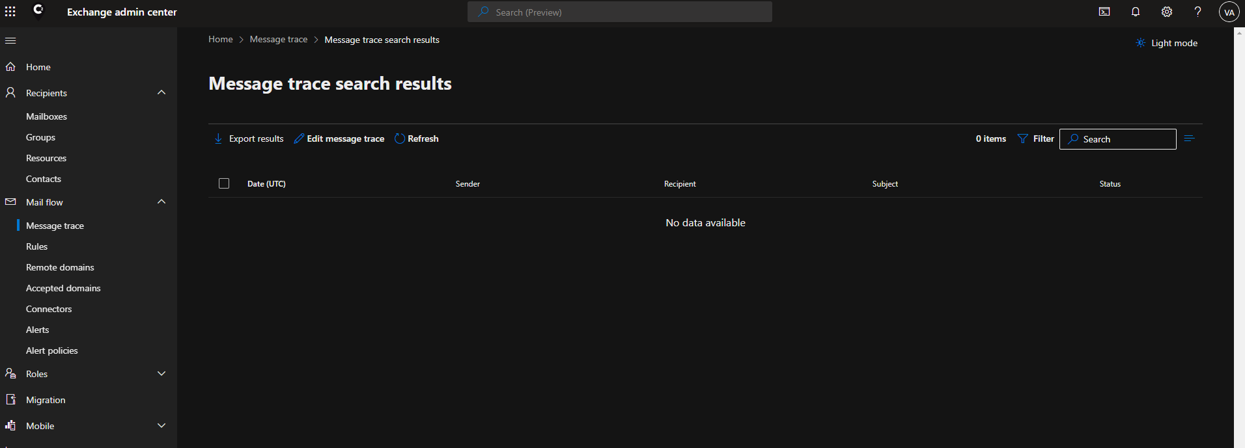Screen dimensions: 1245x448
Task: Click the Mobile icon in sidebar
Action: coord(10,426)
